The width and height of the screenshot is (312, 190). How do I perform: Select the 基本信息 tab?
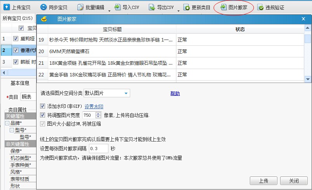pos(19,83)
